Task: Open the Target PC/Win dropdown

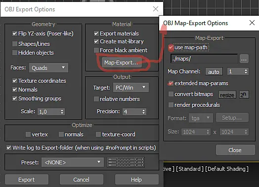Action: coord(131,88)
